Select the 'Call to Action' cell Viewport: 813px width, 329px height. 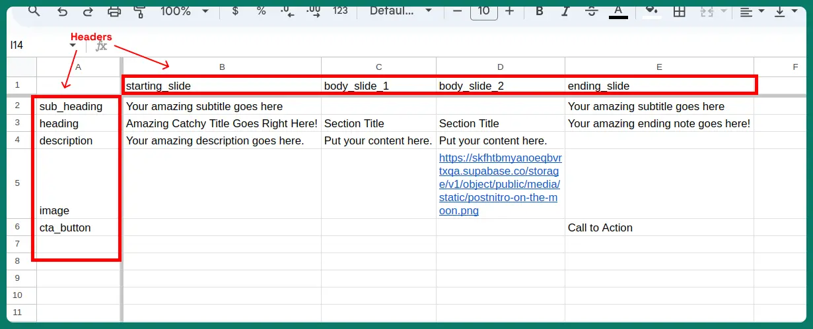pos(659,227)
